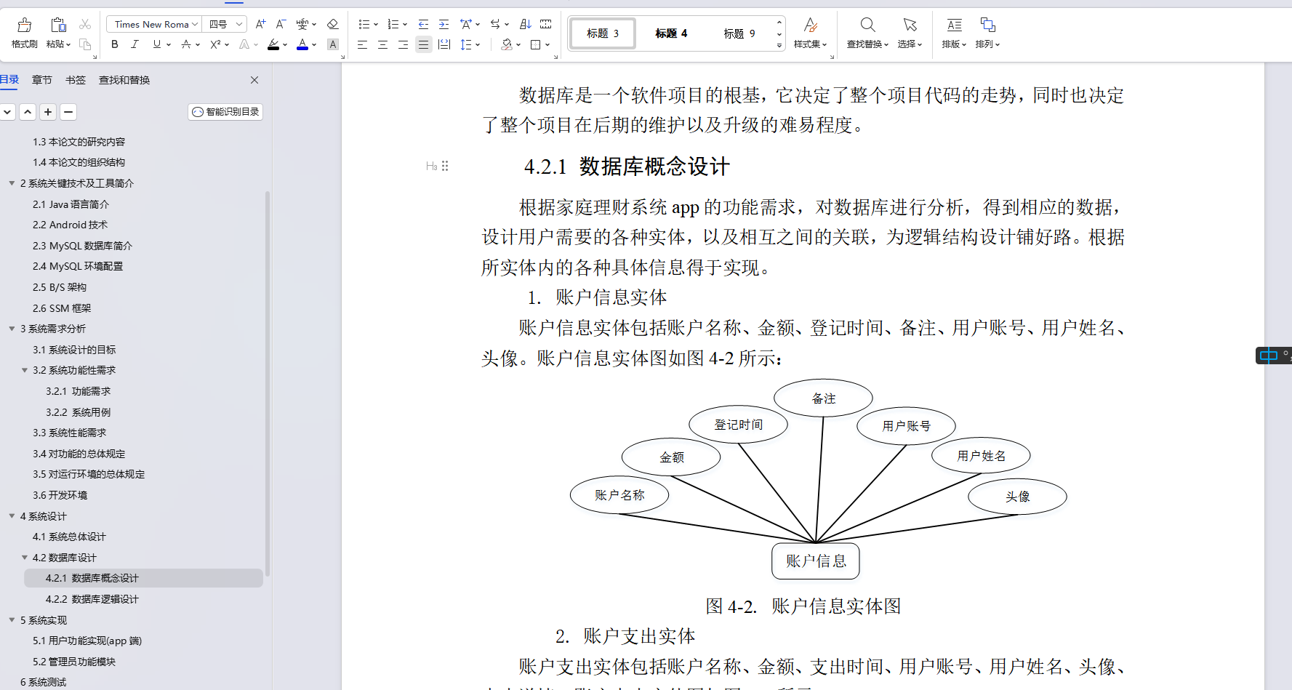This screenshot has height=690, width=1292.
Task: Open the highlight color dropdown arrow
Action: [x=285, y=45]
